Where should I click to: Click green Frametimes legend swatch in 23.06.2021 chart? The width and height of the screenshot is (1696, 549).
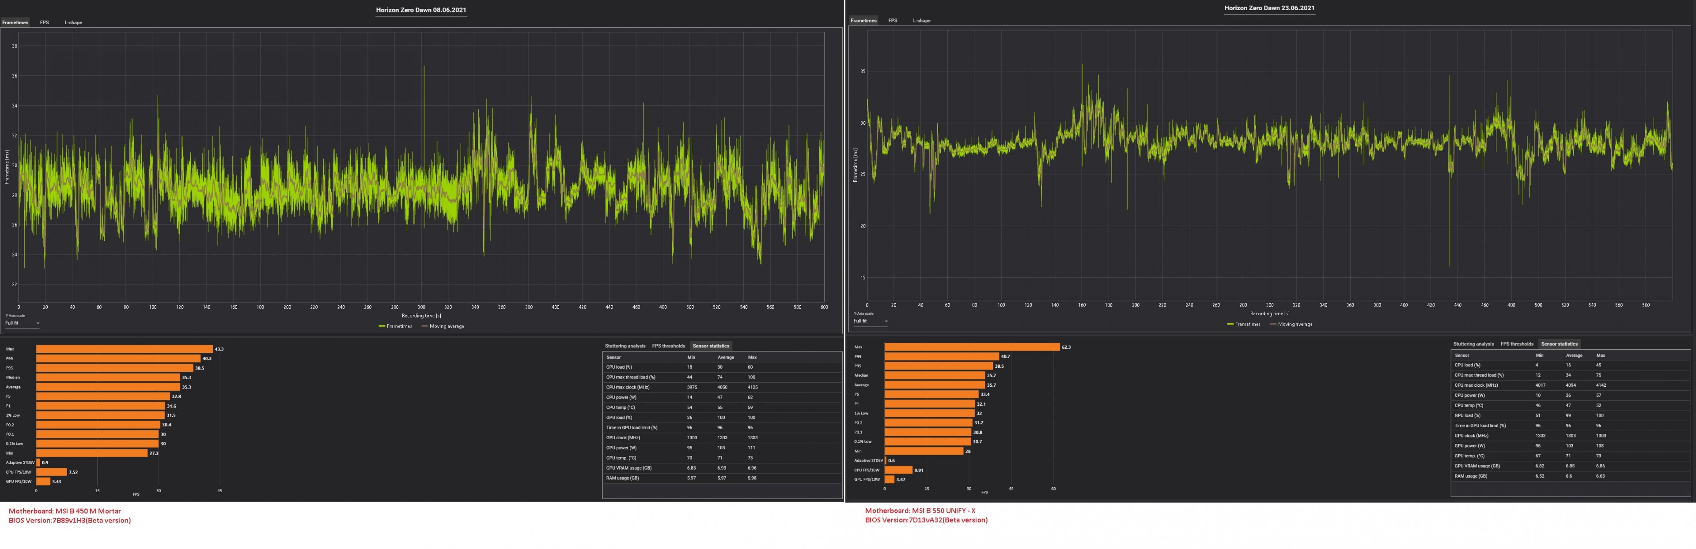(x=1230, y=324)
